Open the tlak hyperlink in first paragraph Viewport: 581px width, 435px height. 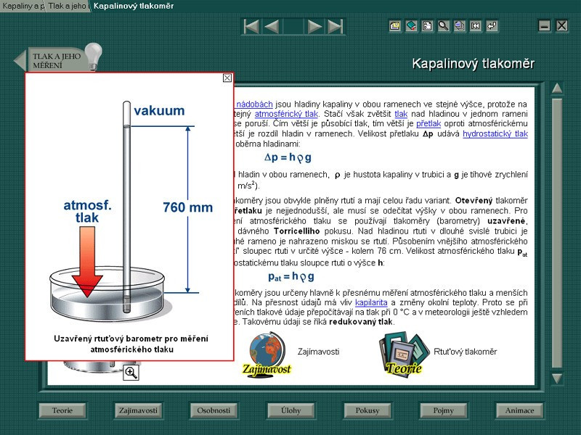click(x=401, y=114)
